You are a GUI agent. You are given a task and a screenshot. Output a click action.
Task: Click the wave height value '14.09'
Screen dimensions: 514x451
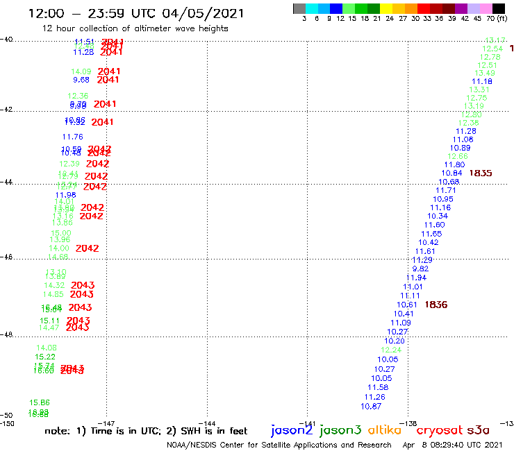click(81, 71)
